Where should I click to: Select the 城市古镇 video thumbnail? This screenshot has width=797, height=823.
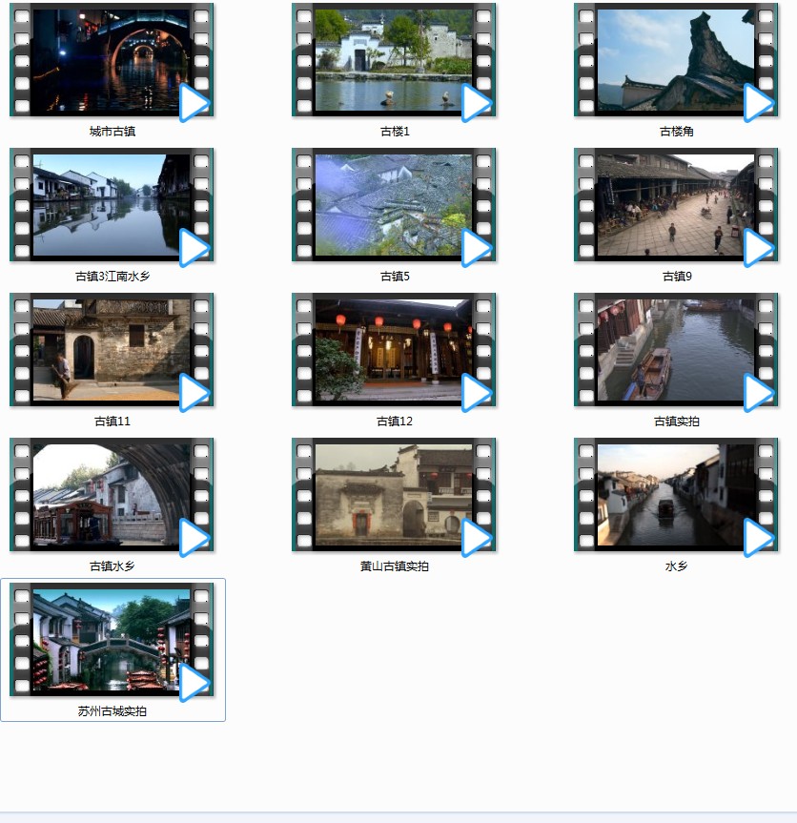(x=112, y=60)
